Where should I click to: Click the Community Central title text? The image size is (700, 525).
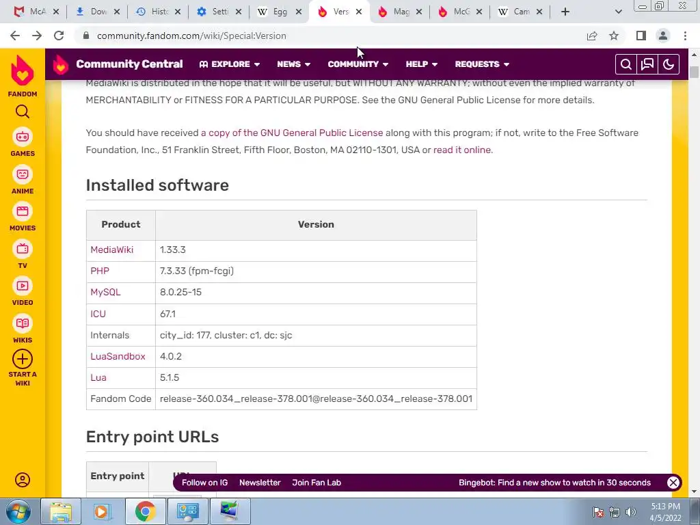point(129,64)
